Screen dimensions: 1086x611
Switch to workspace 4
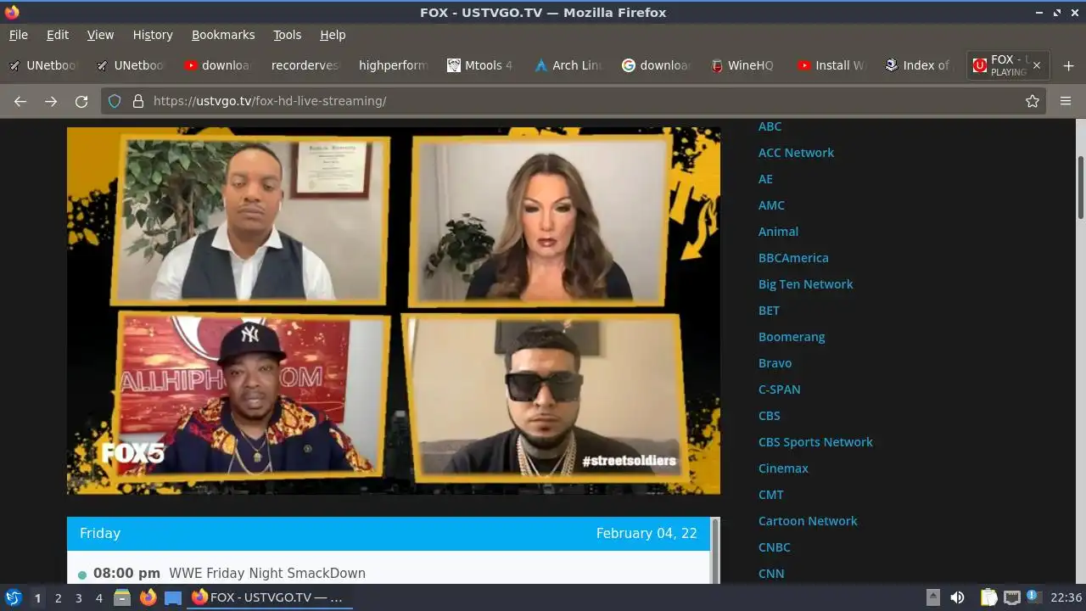[x=98, y=598]
